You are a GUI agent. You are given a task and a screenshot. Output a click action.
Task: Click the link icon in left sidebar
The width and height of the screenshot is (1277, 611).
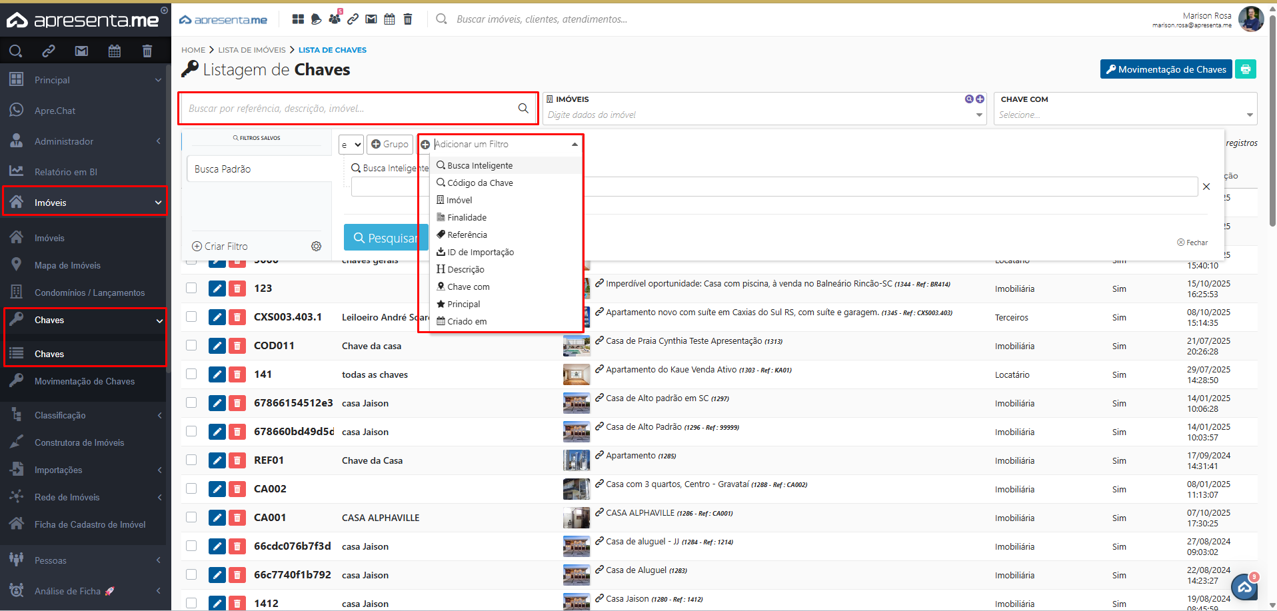click(x=49, y=51)
